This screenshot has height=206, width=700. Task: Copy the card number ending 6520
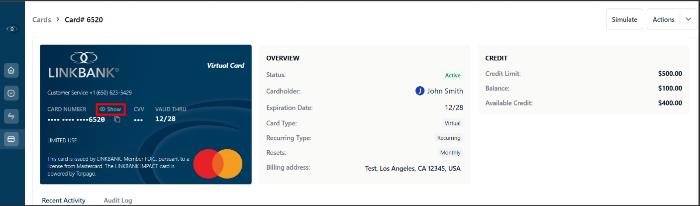click(x=117, y=120)
